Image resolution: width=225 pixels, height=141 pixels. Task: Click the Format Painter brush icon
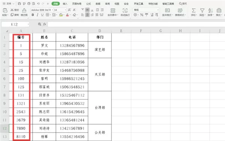tap(24, 10)
